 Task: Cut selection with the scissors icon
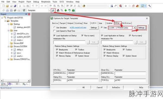(20, 6)
